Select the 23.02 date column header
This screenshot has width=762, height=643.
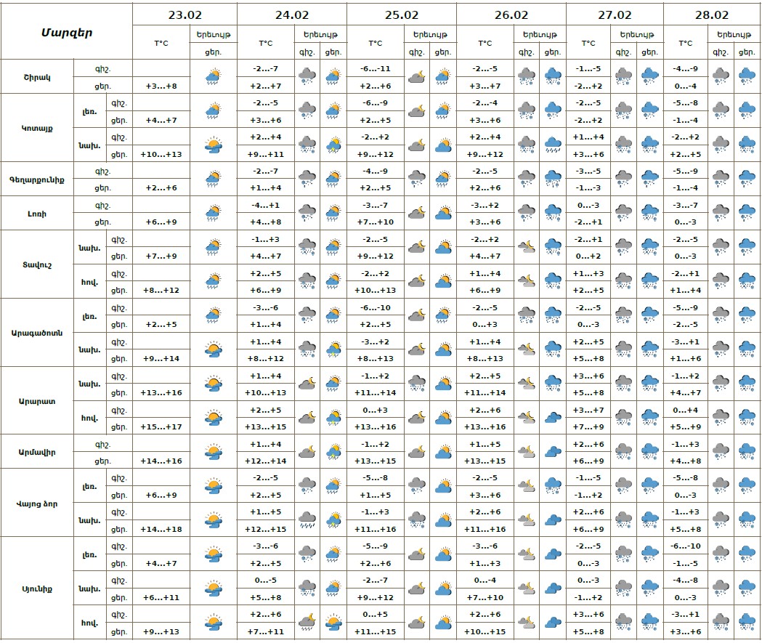[x=185, y=15]
